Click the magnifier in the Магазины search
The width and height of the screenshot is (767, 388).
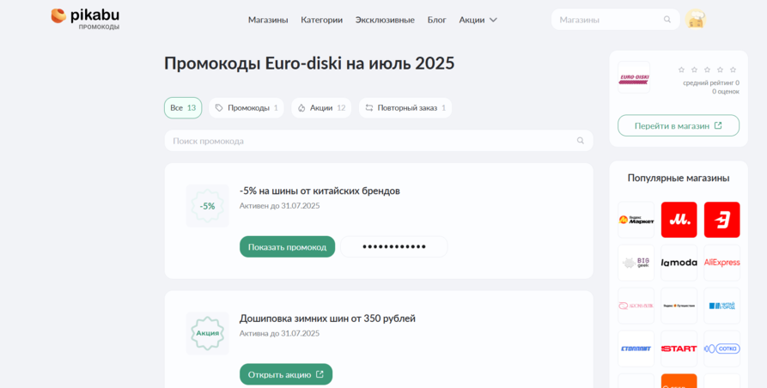(667, 20)
